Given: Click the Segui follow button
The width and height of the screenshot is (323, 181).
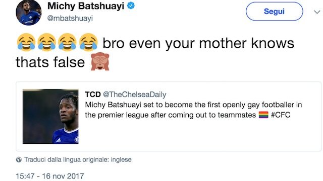Looking at the screenshot, I should [274, 11].
